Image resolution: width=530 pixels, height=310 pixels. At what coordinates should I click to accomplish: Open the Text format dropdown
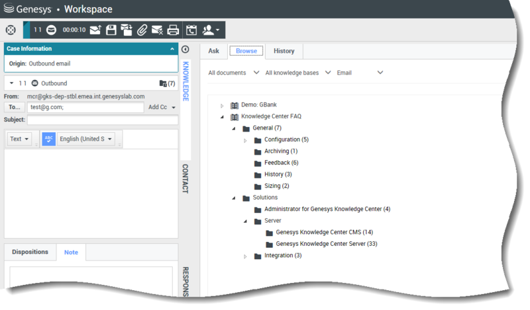(x=19, y=139)
